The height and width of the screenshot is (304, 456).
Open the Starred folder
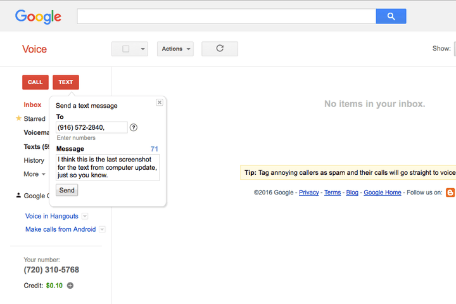[34, 118]
